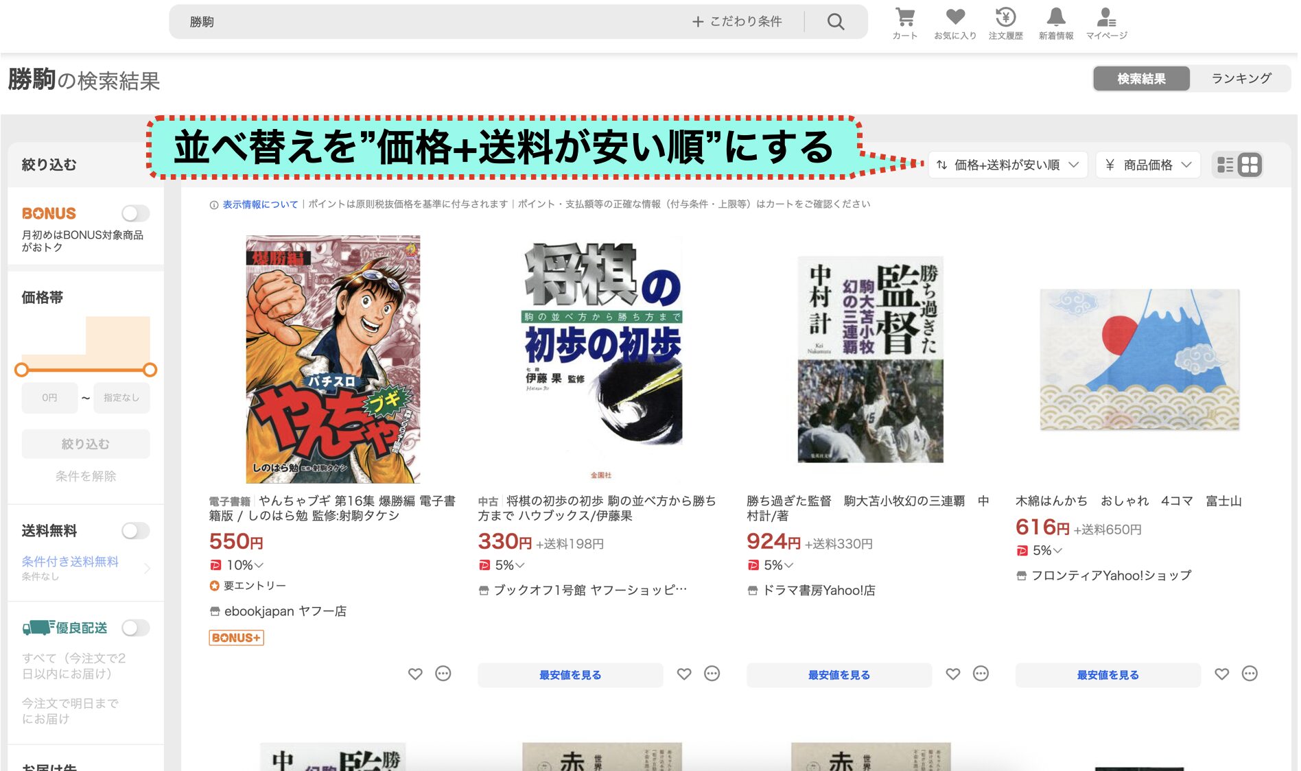Open ebookjapan ヤフー店 store link
Image resolution: width=1301 pixels, height=771 pixels.
coord(285,611)
